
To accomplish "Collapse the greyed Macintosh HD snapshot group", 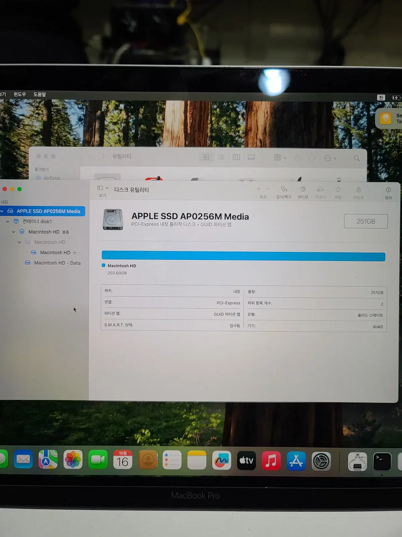I will (19, 242).
